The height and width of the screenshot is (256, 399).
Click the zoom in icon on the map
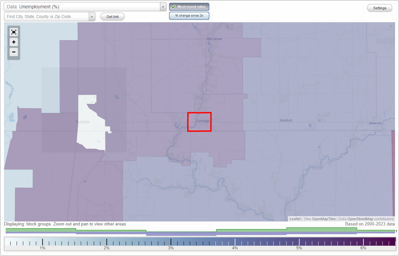[14, 42]
